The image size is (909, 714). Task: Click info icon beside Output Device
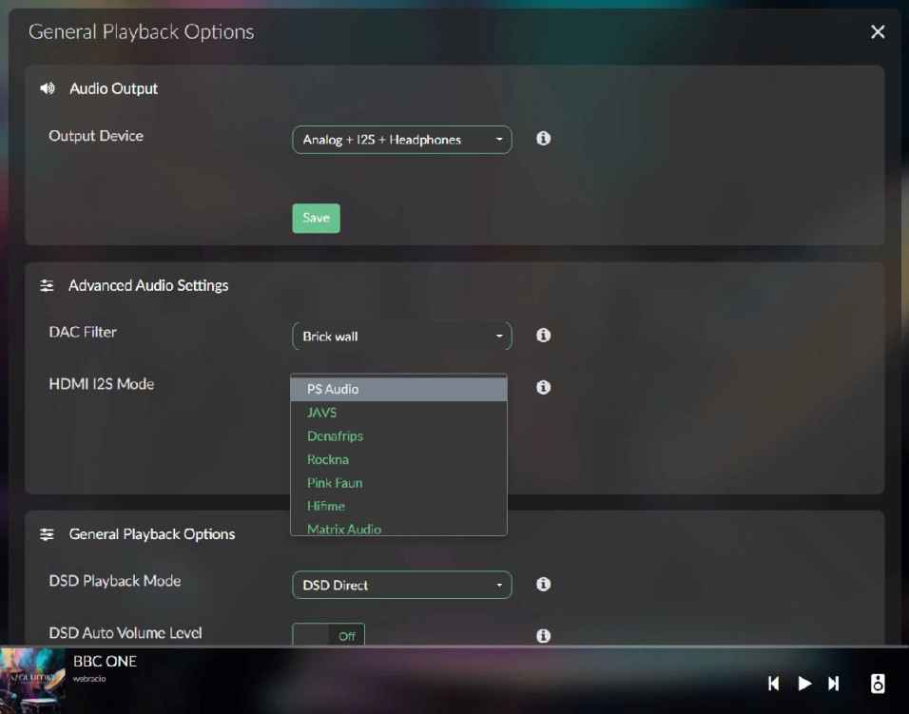(x=543, y=139)
